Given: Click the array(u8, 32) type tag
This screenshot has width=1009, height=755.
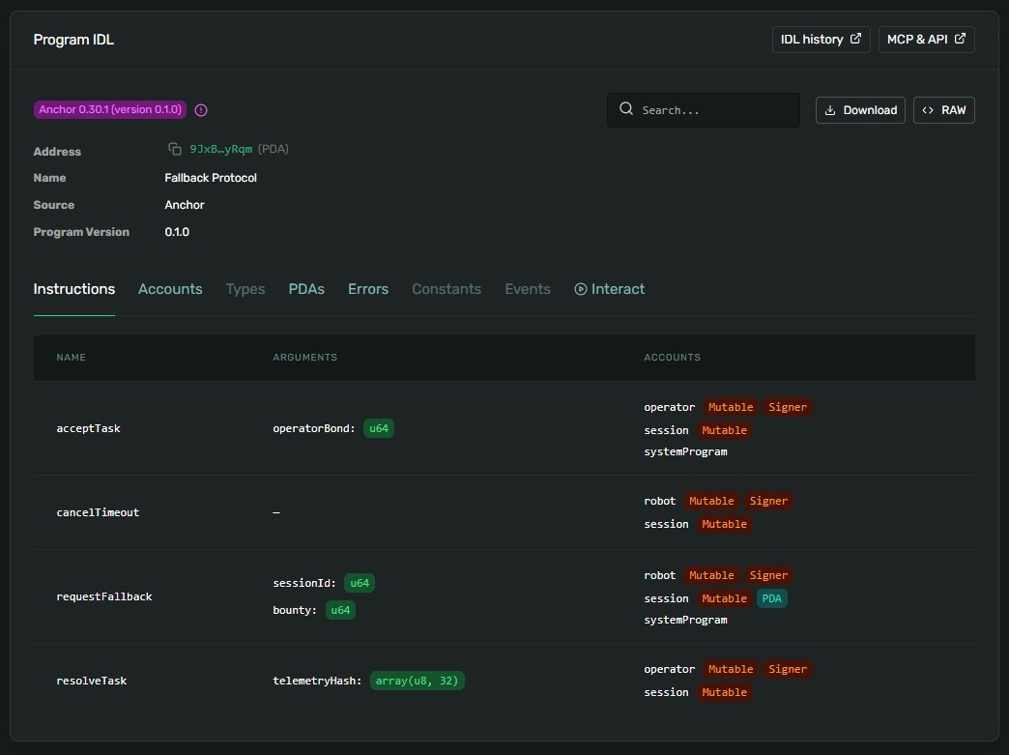Looking at the screenshot, I should point(417,681).
